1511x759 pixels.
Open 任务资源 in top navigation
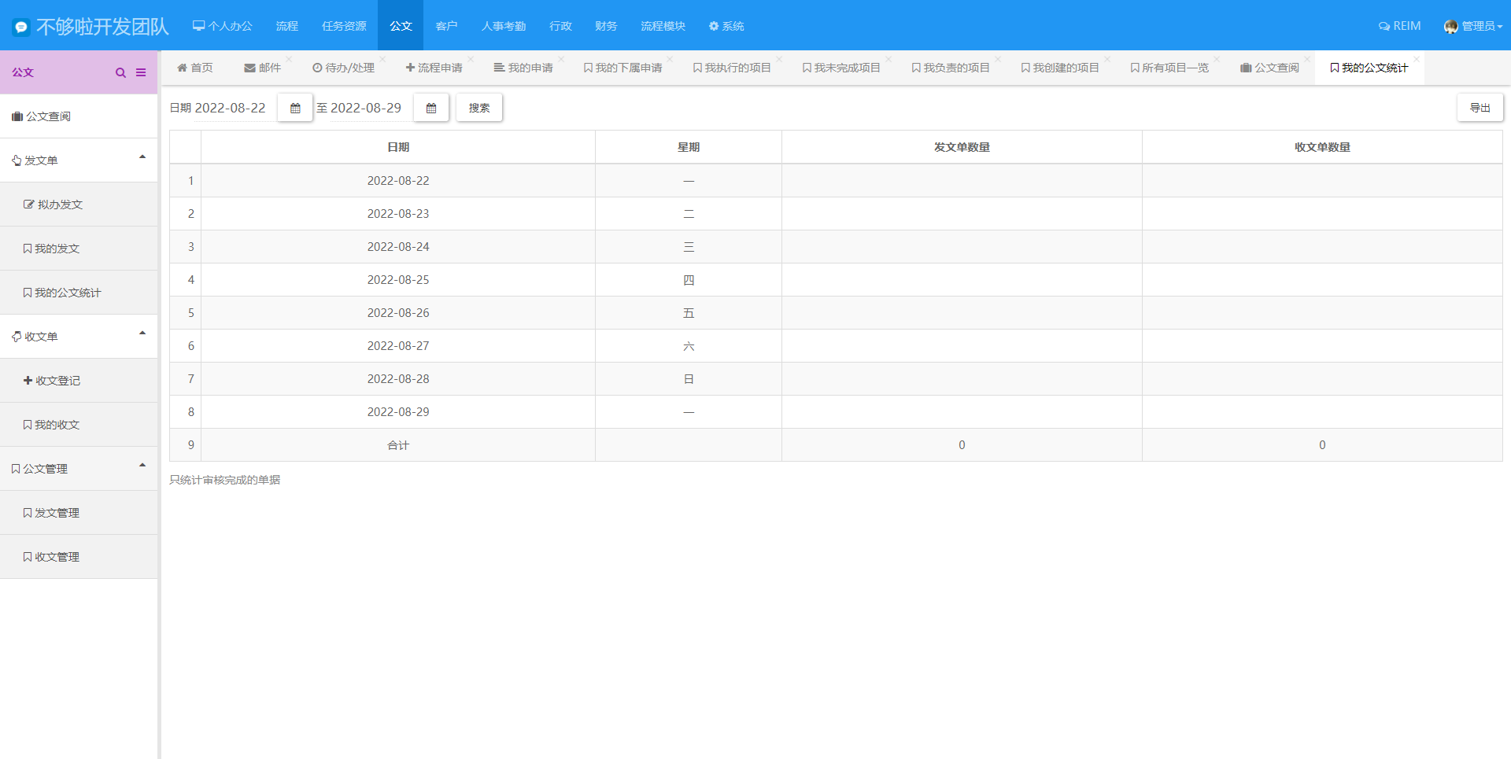[344, 26]
